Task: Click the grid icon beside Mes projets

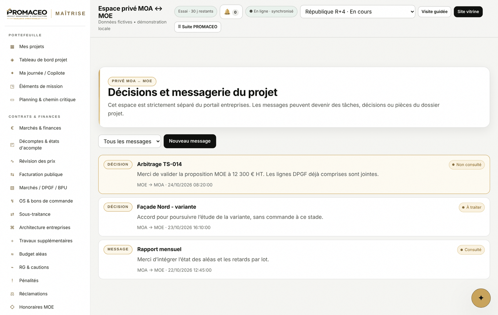Action: tap(12, 47)
